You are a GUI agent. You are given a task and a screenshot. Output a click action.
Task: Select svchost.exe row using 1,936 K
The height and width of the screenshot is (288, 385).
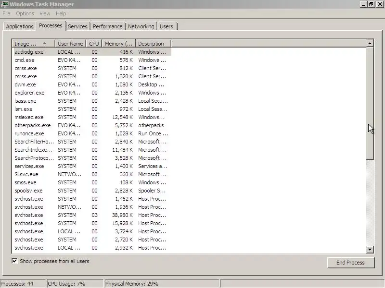[91, 207]
